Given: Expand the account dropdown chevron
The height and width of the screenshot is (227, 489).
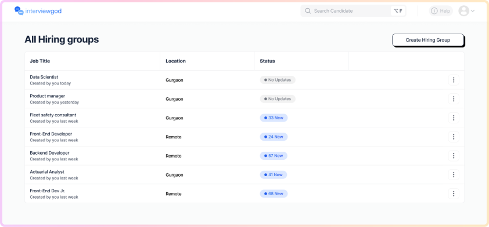Looking at the screenshot, I should (473, 11).
